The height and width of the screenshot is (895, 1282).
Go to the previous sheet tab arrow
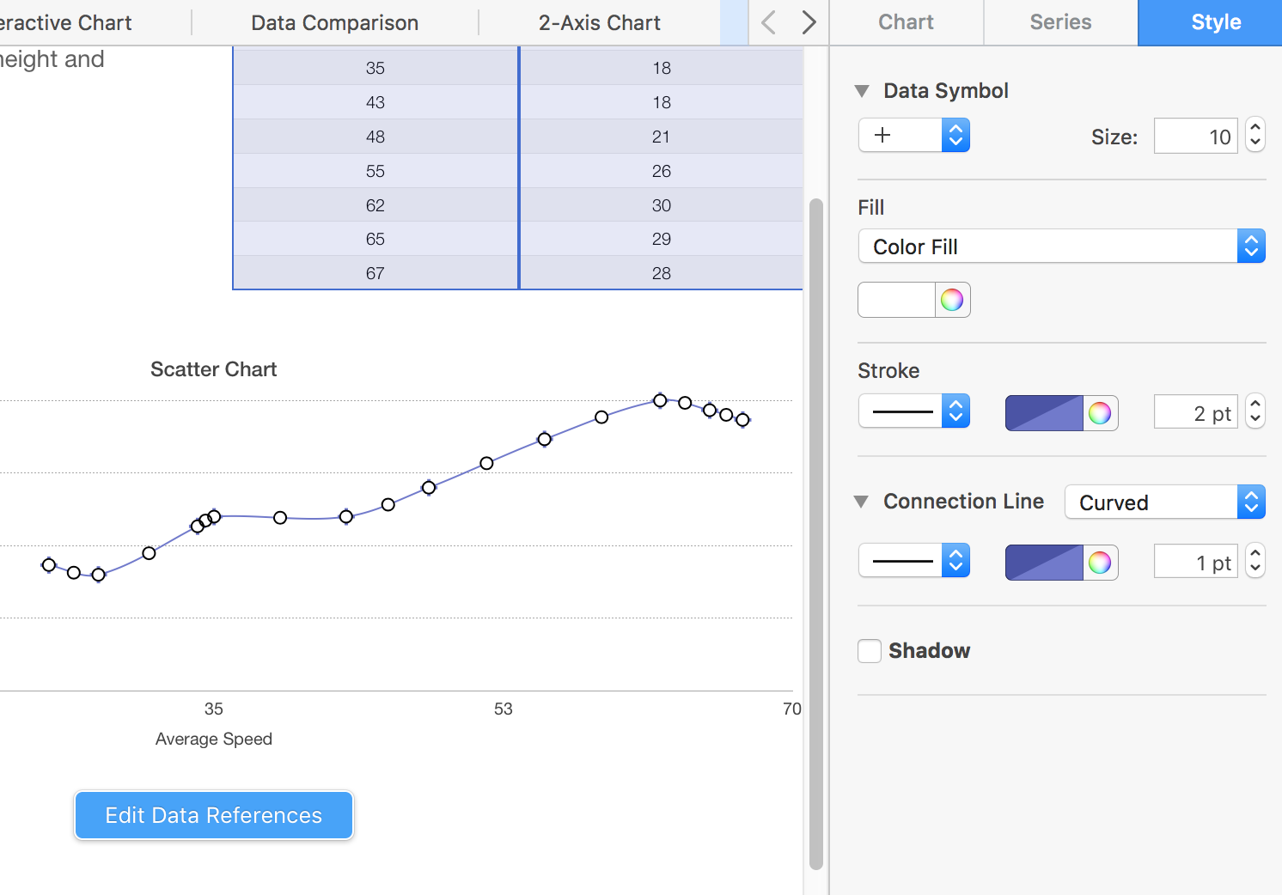(769, 22)
